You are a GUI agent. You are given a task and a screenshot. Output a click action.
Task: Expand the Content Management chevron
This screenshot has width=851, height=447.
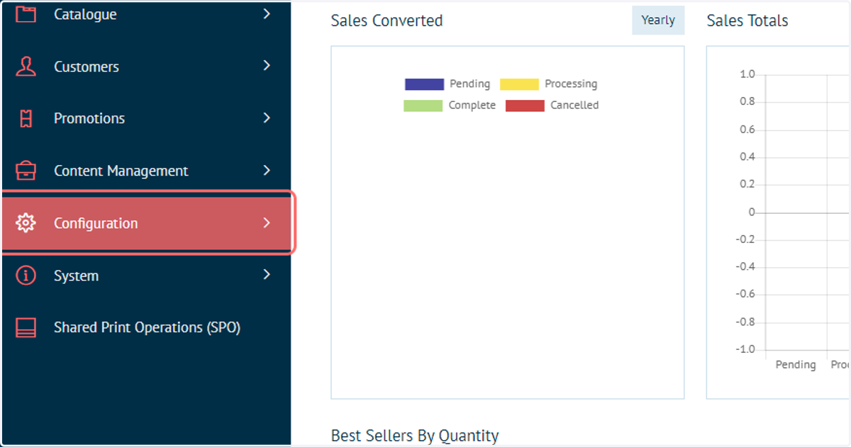click(267, 170)
